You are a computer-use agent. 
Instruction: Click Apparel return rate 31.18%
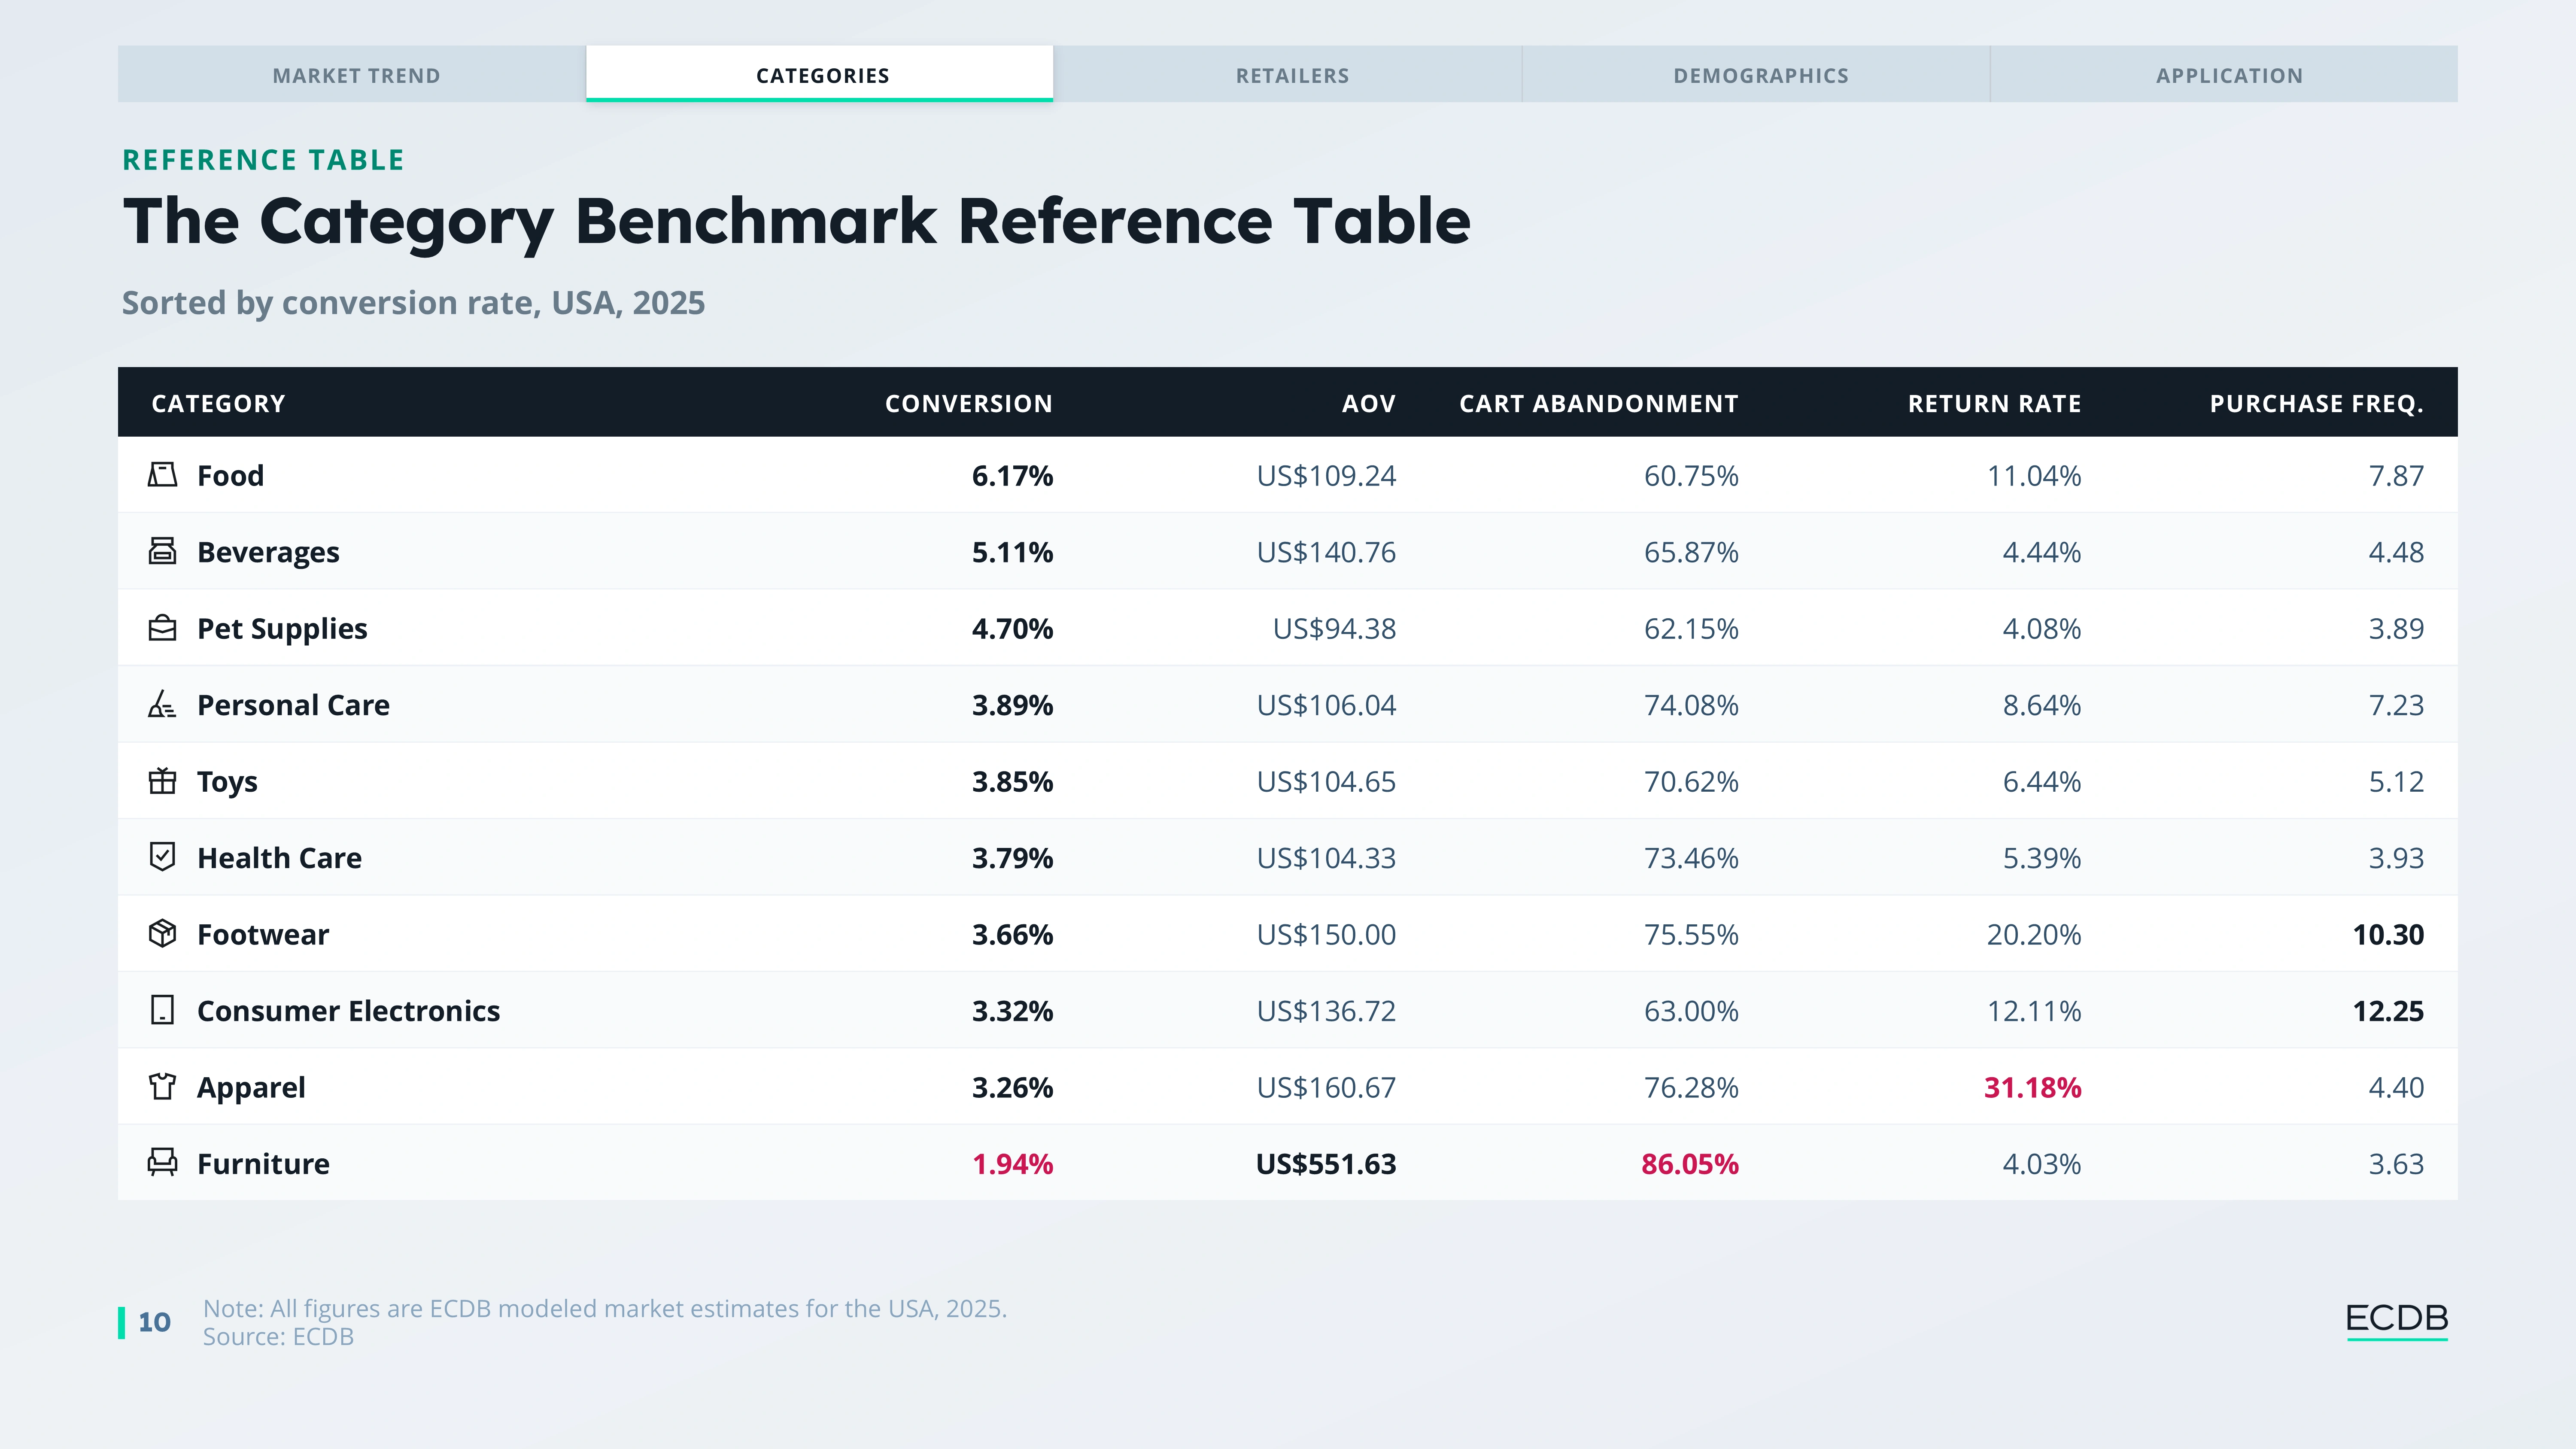click(x=2032, y=1088)
